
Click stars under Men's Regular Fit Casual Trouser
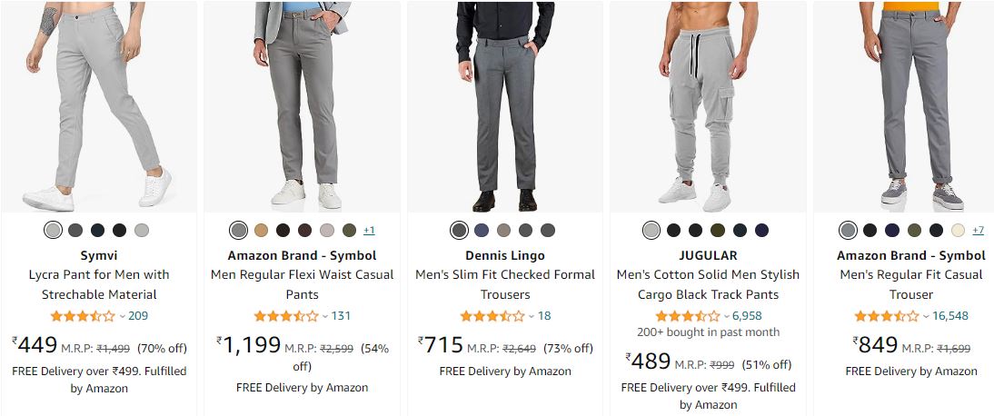pos(887,316)
